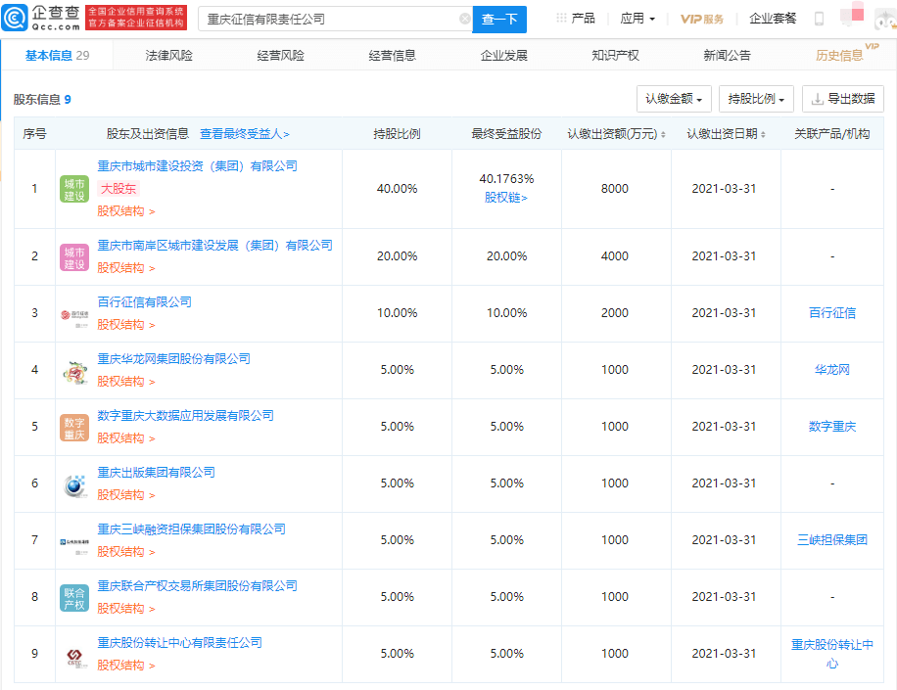Viewport: 897px width, 690px height.
Task: Click the orange 数字重庆 logo in row 5
Action: point(74,428)
